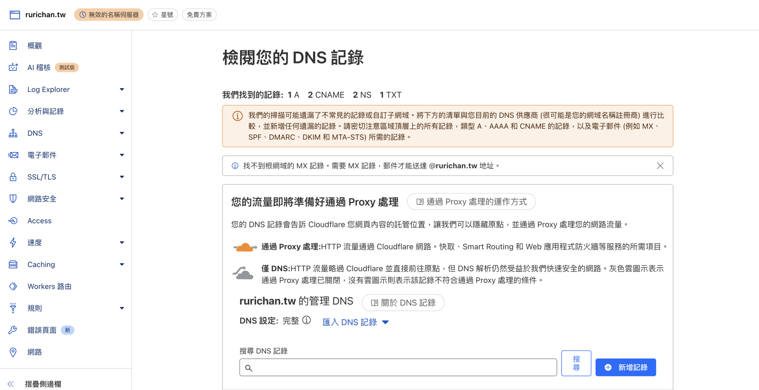Dismiss the missing MX record notice
759x390 pixels.
point(660,166)
